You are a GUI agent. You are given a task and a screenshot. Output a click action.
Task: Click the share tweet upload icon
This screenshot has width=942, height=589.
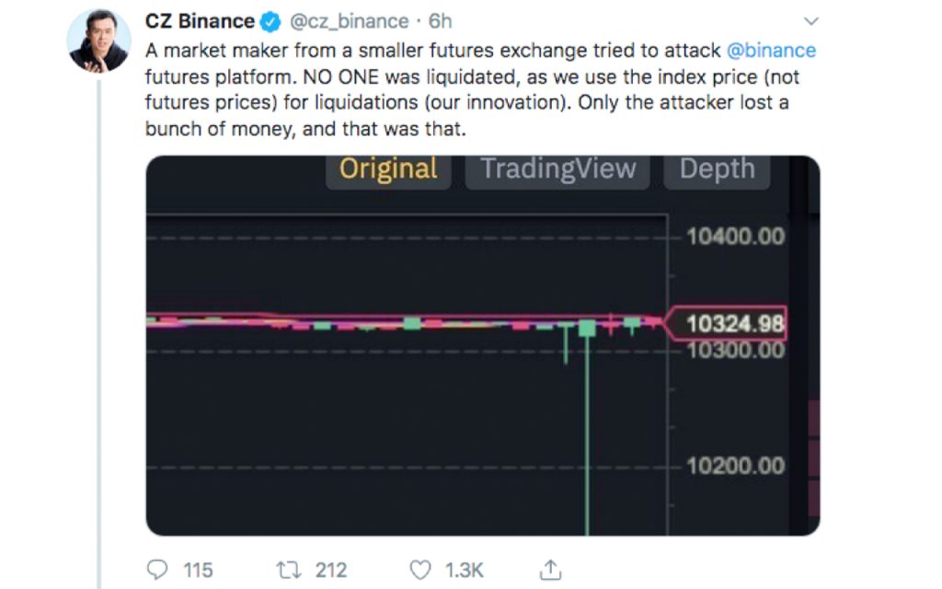click(x=550, y=570)
